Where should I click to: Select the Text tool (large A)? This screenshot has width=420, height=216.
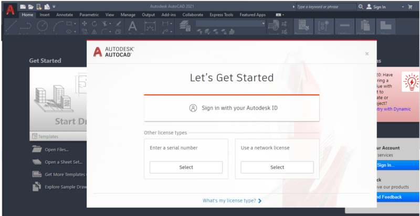click(x=132, y=26)
